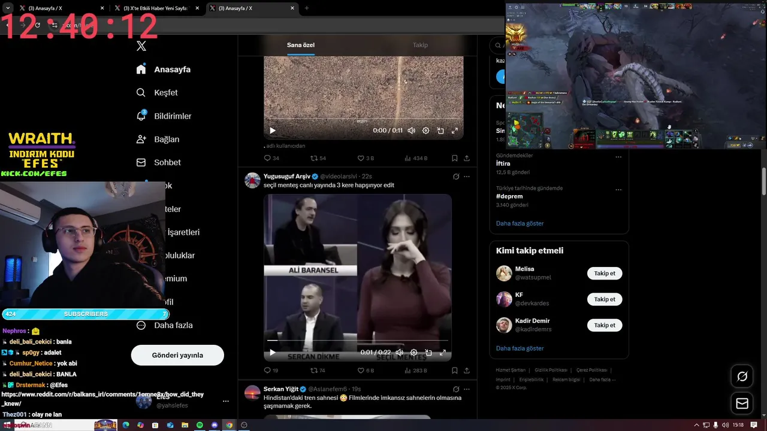
Task: Bookmark the post with 283 B views
Action: 455,371
